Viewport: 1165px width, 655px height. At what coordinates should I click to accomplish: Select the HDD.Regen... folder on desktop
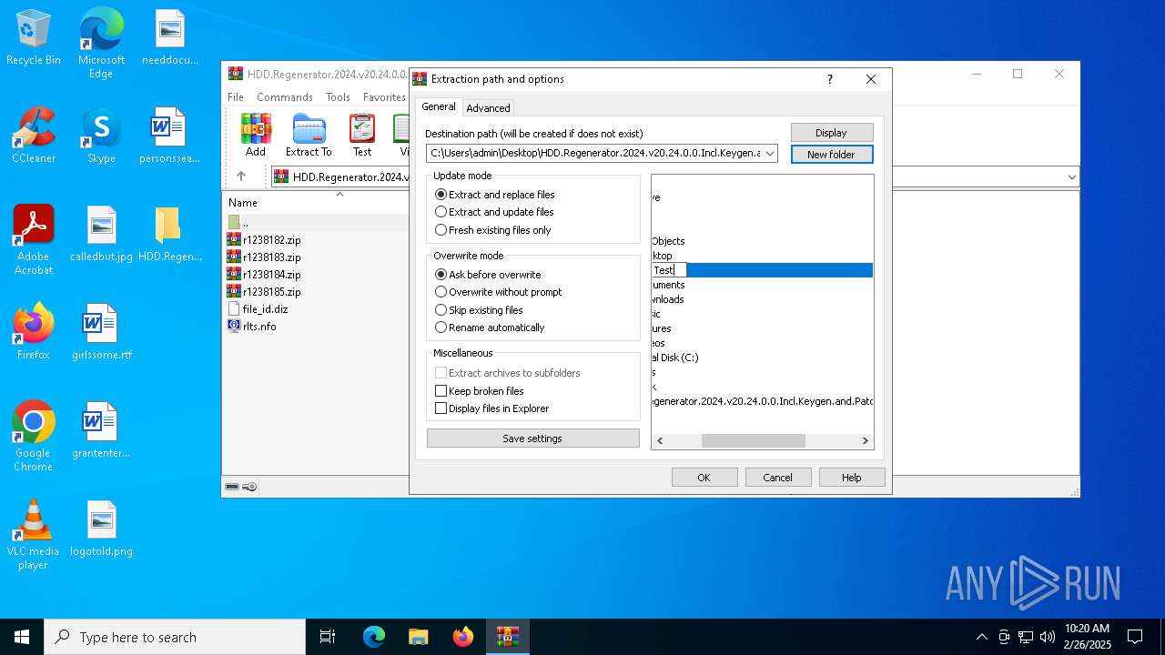[169, 234]
